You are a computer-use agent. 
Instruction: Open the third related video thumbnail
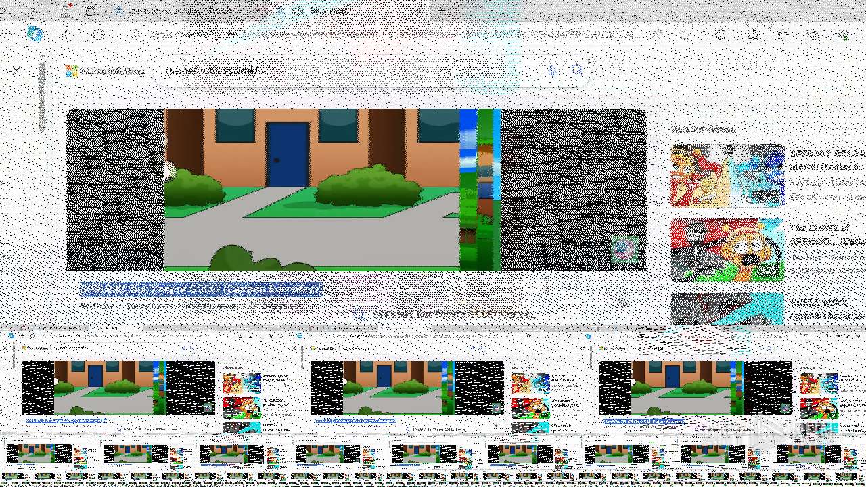click(x=727, y=308)
